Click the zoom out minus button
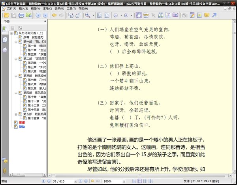This screenshot has height=185, width=237. click(x=116, y=15)
